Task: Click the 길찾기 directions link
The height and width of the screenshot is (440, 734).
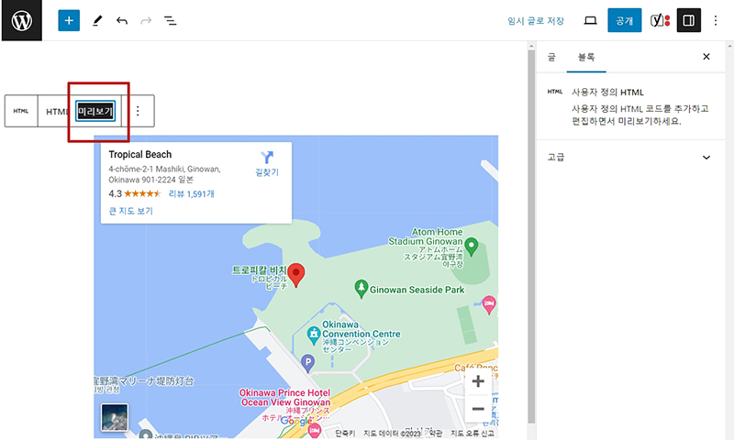Action: [x=267, y=172]
